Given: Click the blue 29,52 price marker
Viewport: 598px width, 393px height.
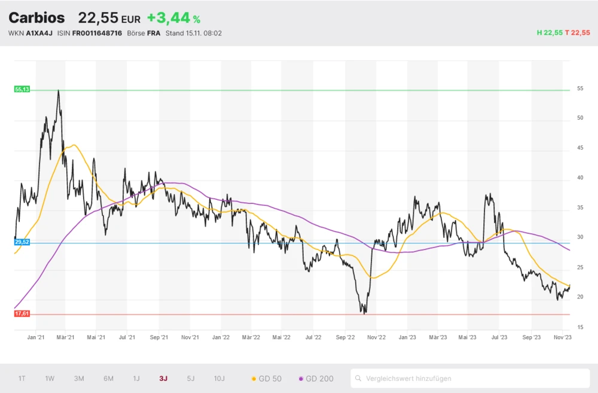Looking at the screenshot, I should [x=22, y=242].
